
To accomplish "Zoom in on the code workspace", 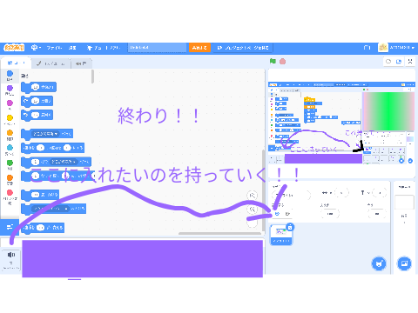I will 253,196.
